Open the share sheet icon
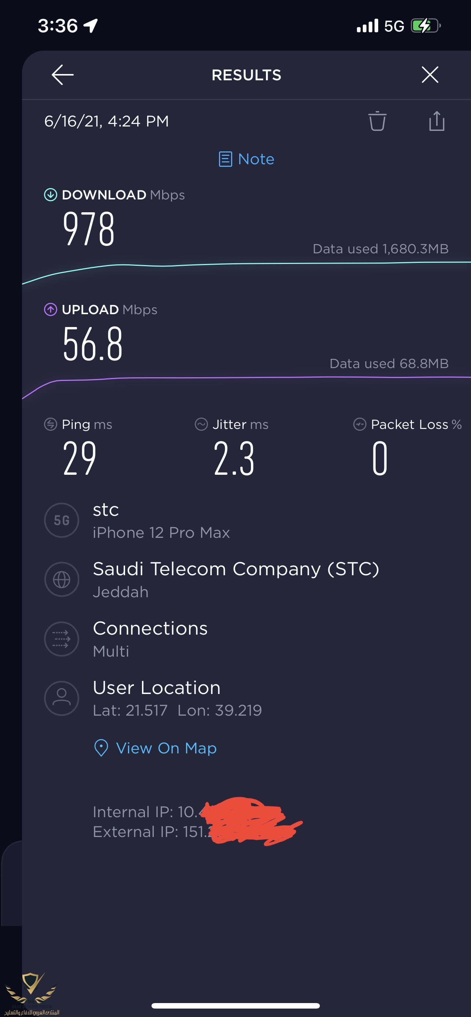471x1017 pixels. tap(437, 121)
